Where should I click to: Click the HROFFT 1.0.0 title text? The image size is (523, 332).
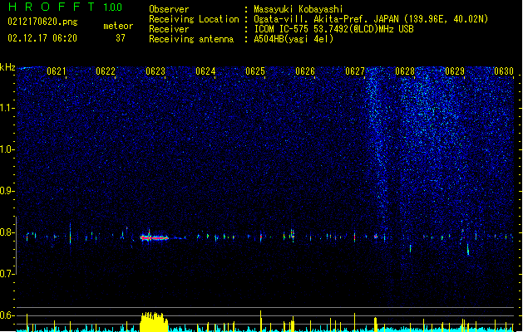click(65, 7)
